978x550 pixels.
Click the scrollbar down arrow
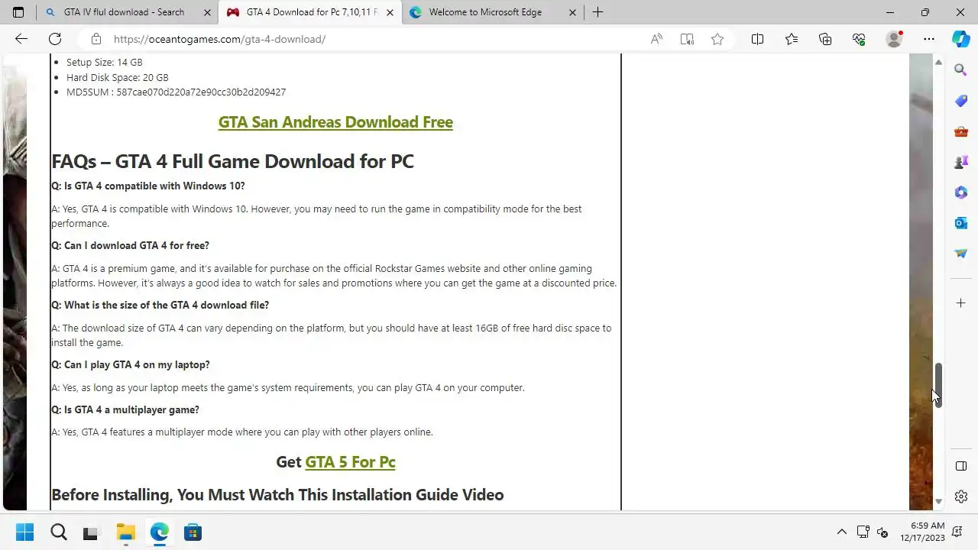coord(938,502)
